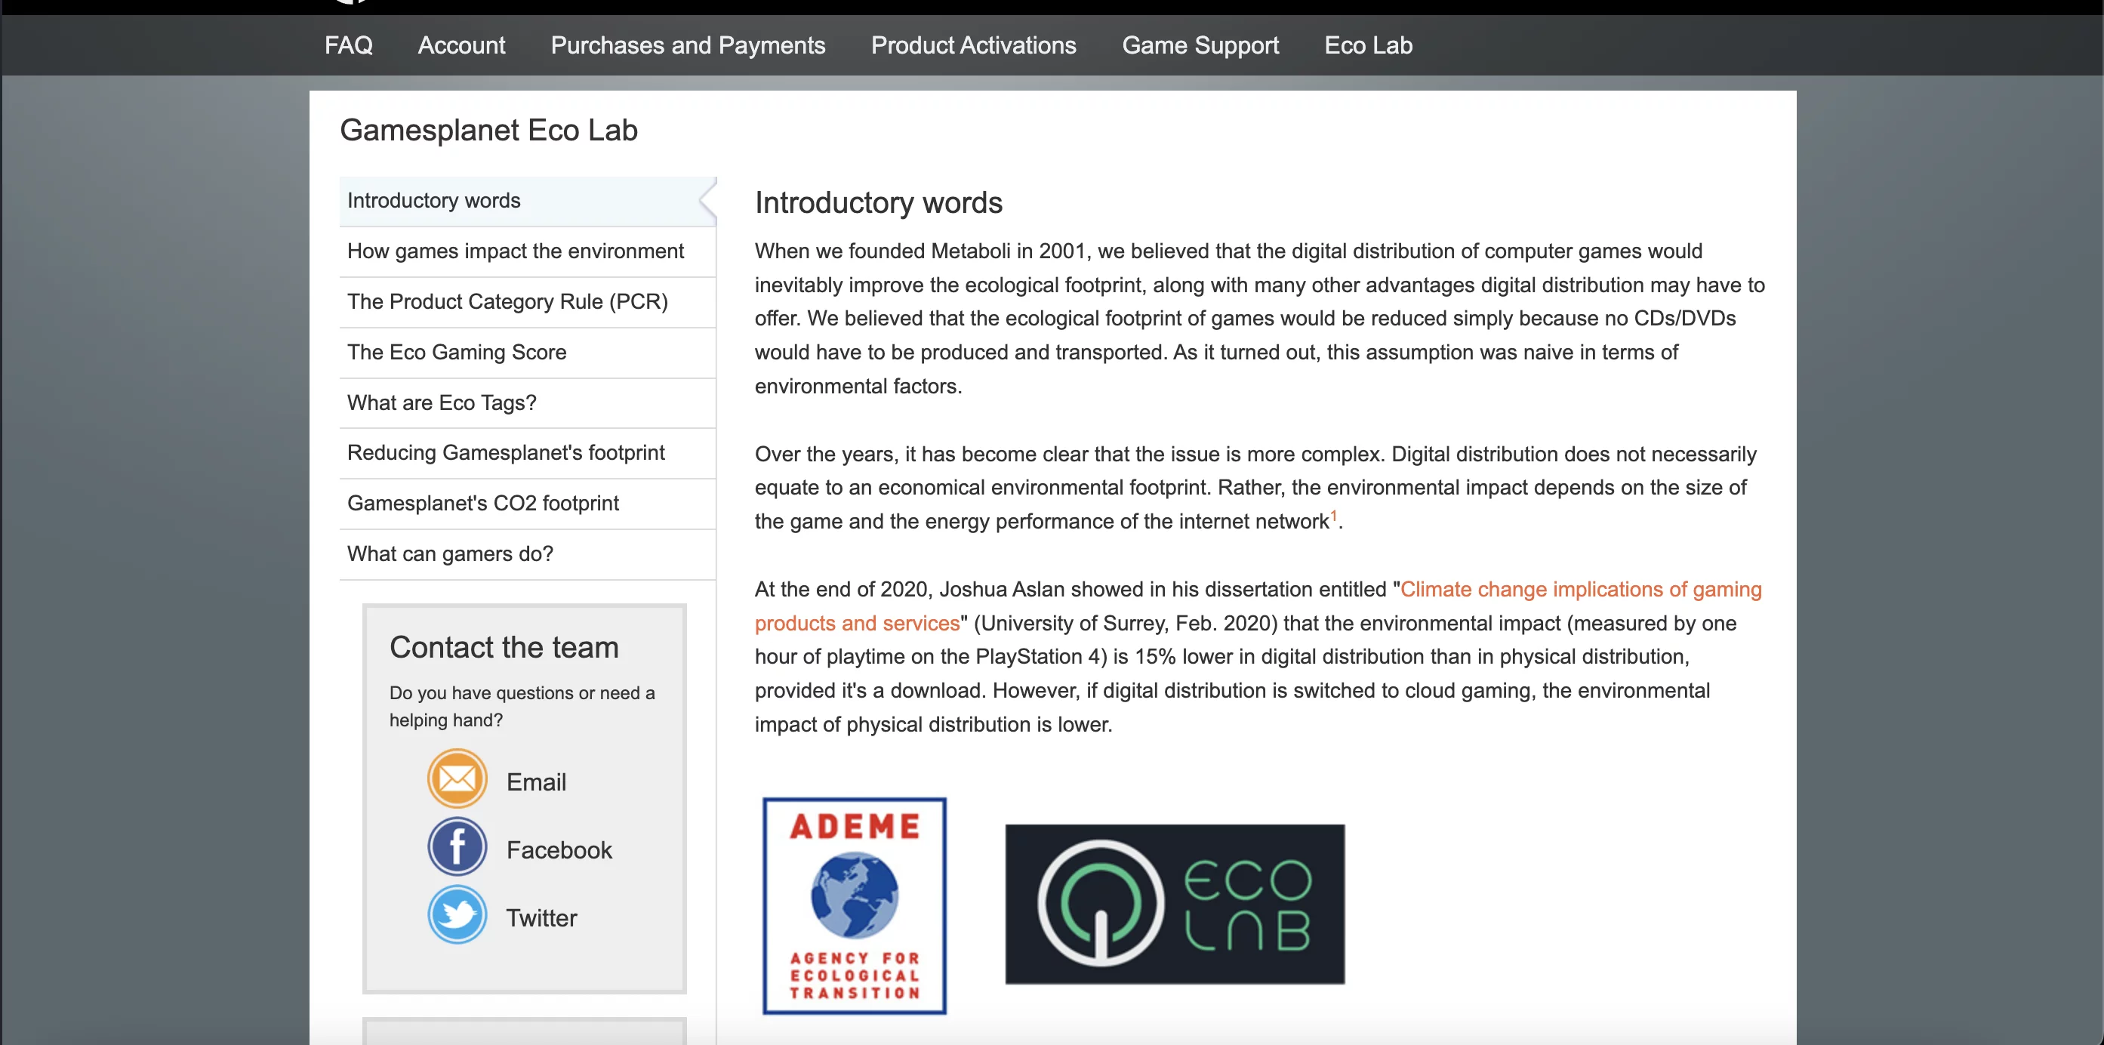Go to Purchases and Payments
Screen dimensions: 2104x1045
point(688,45)
